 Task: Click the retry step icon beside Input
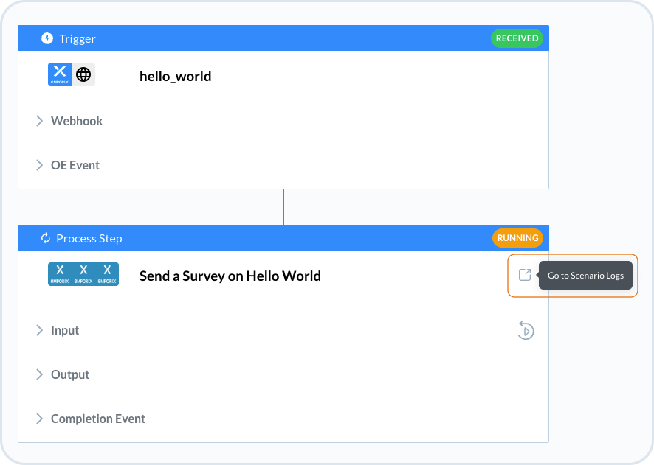(525, 330)
